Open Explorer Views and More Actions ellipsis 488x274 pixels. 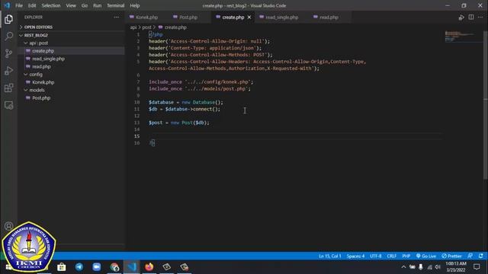click(117, 18)
